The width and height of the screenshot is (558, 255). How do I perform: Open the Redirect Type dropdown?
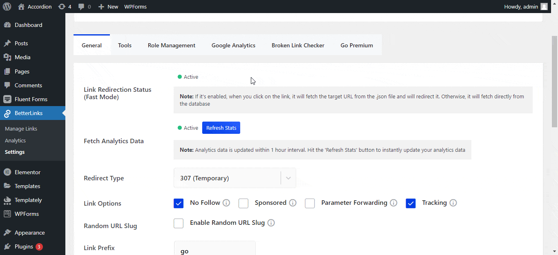point(235,178)
